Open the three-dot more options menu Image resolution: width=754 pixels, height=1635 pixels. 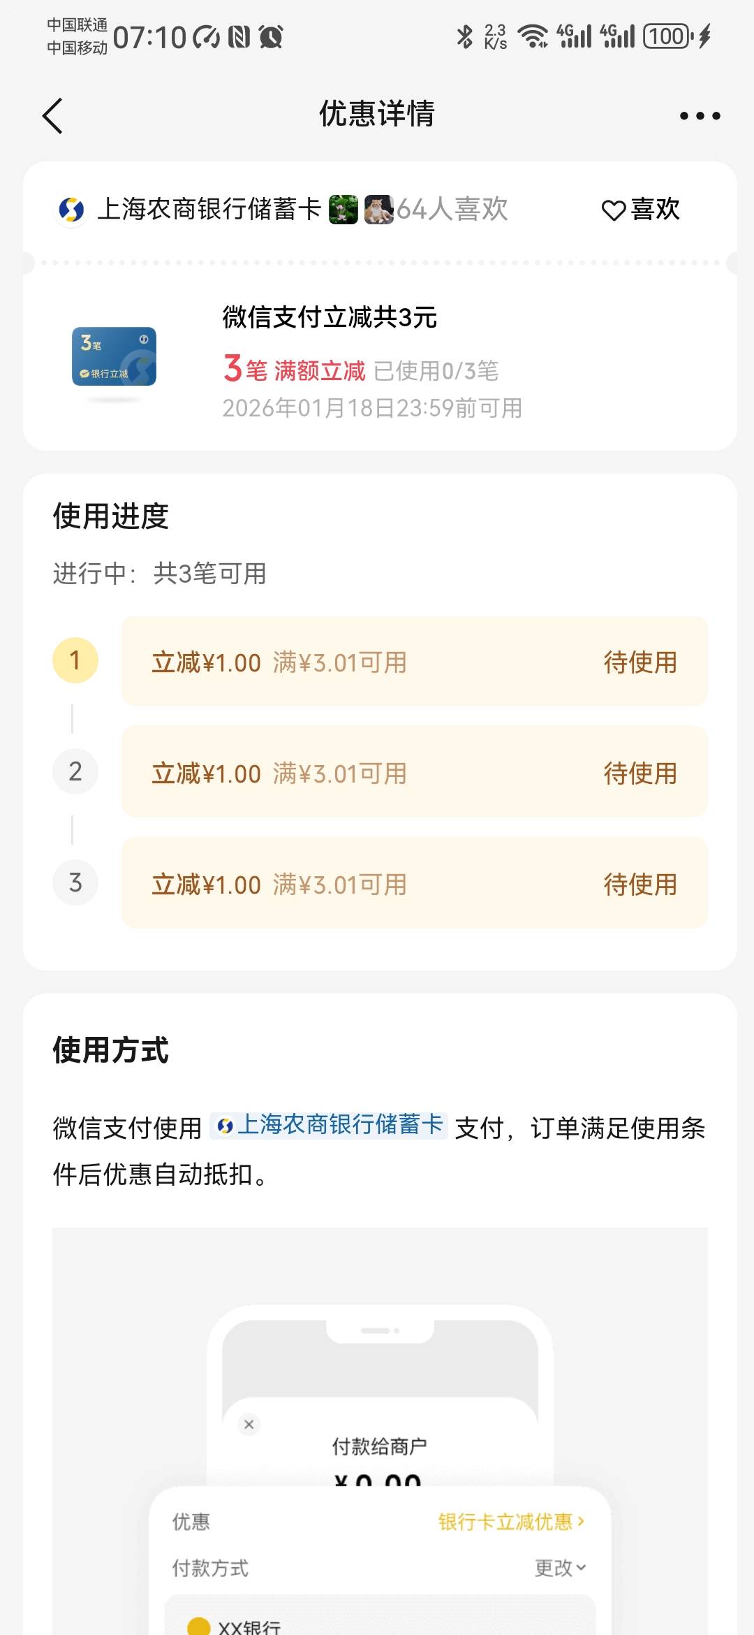pyautogui.click(x=700, y=115)
